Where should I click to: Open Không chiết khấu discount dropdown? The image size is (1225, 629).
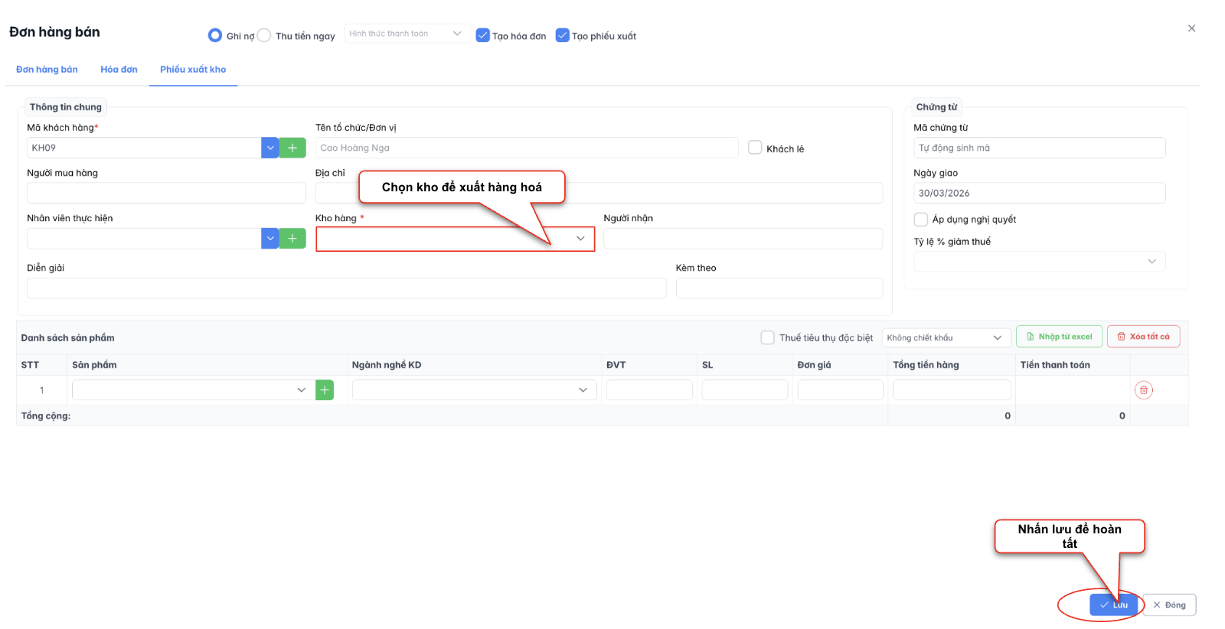coord(946,337)
